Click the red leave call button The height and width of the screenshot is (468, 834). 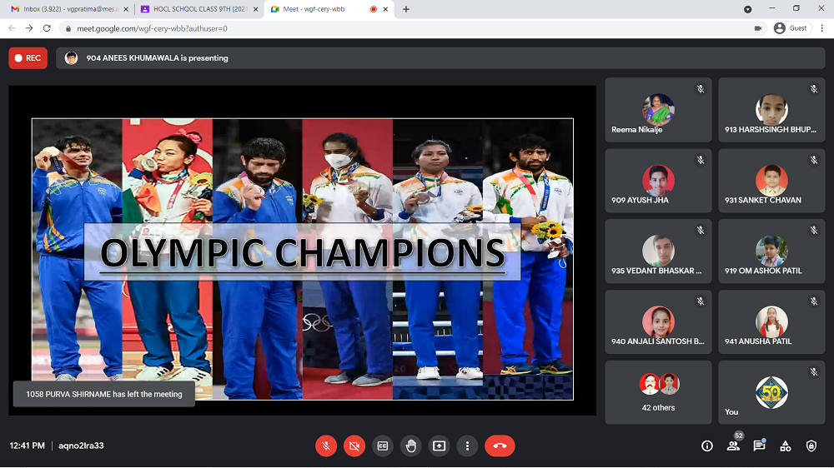pyautogui.click(x=500, y=446)
